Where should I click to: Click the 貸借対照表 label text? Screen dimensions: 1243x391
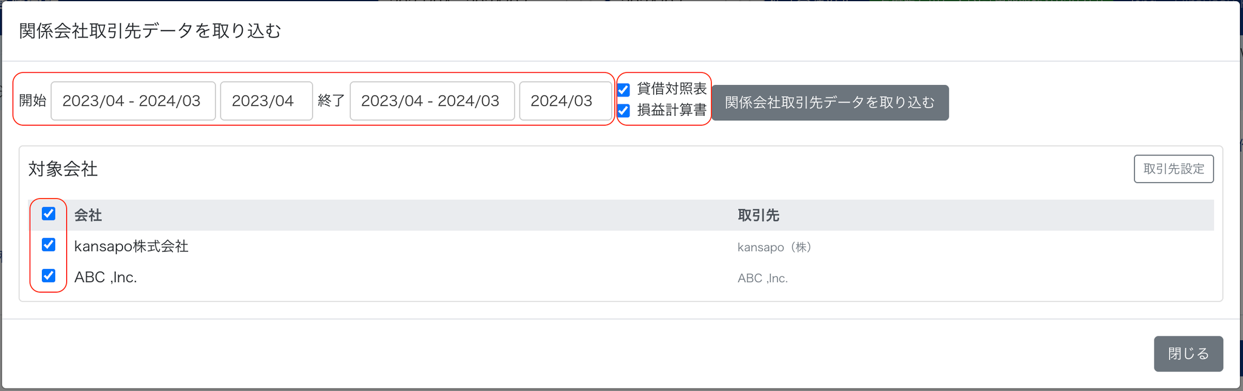pyautogui.click(x=672, y=89)
